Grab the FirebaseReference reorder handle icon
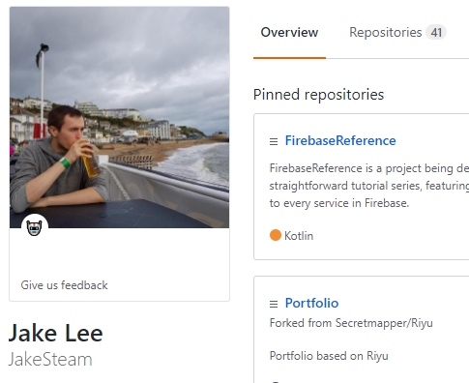This screenshot has width=469, height=383. (x=274, y=141)
